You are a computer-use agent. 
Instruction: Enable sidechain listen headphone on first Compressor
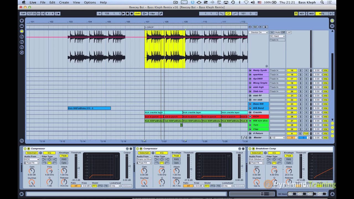[x=41, y=153]
